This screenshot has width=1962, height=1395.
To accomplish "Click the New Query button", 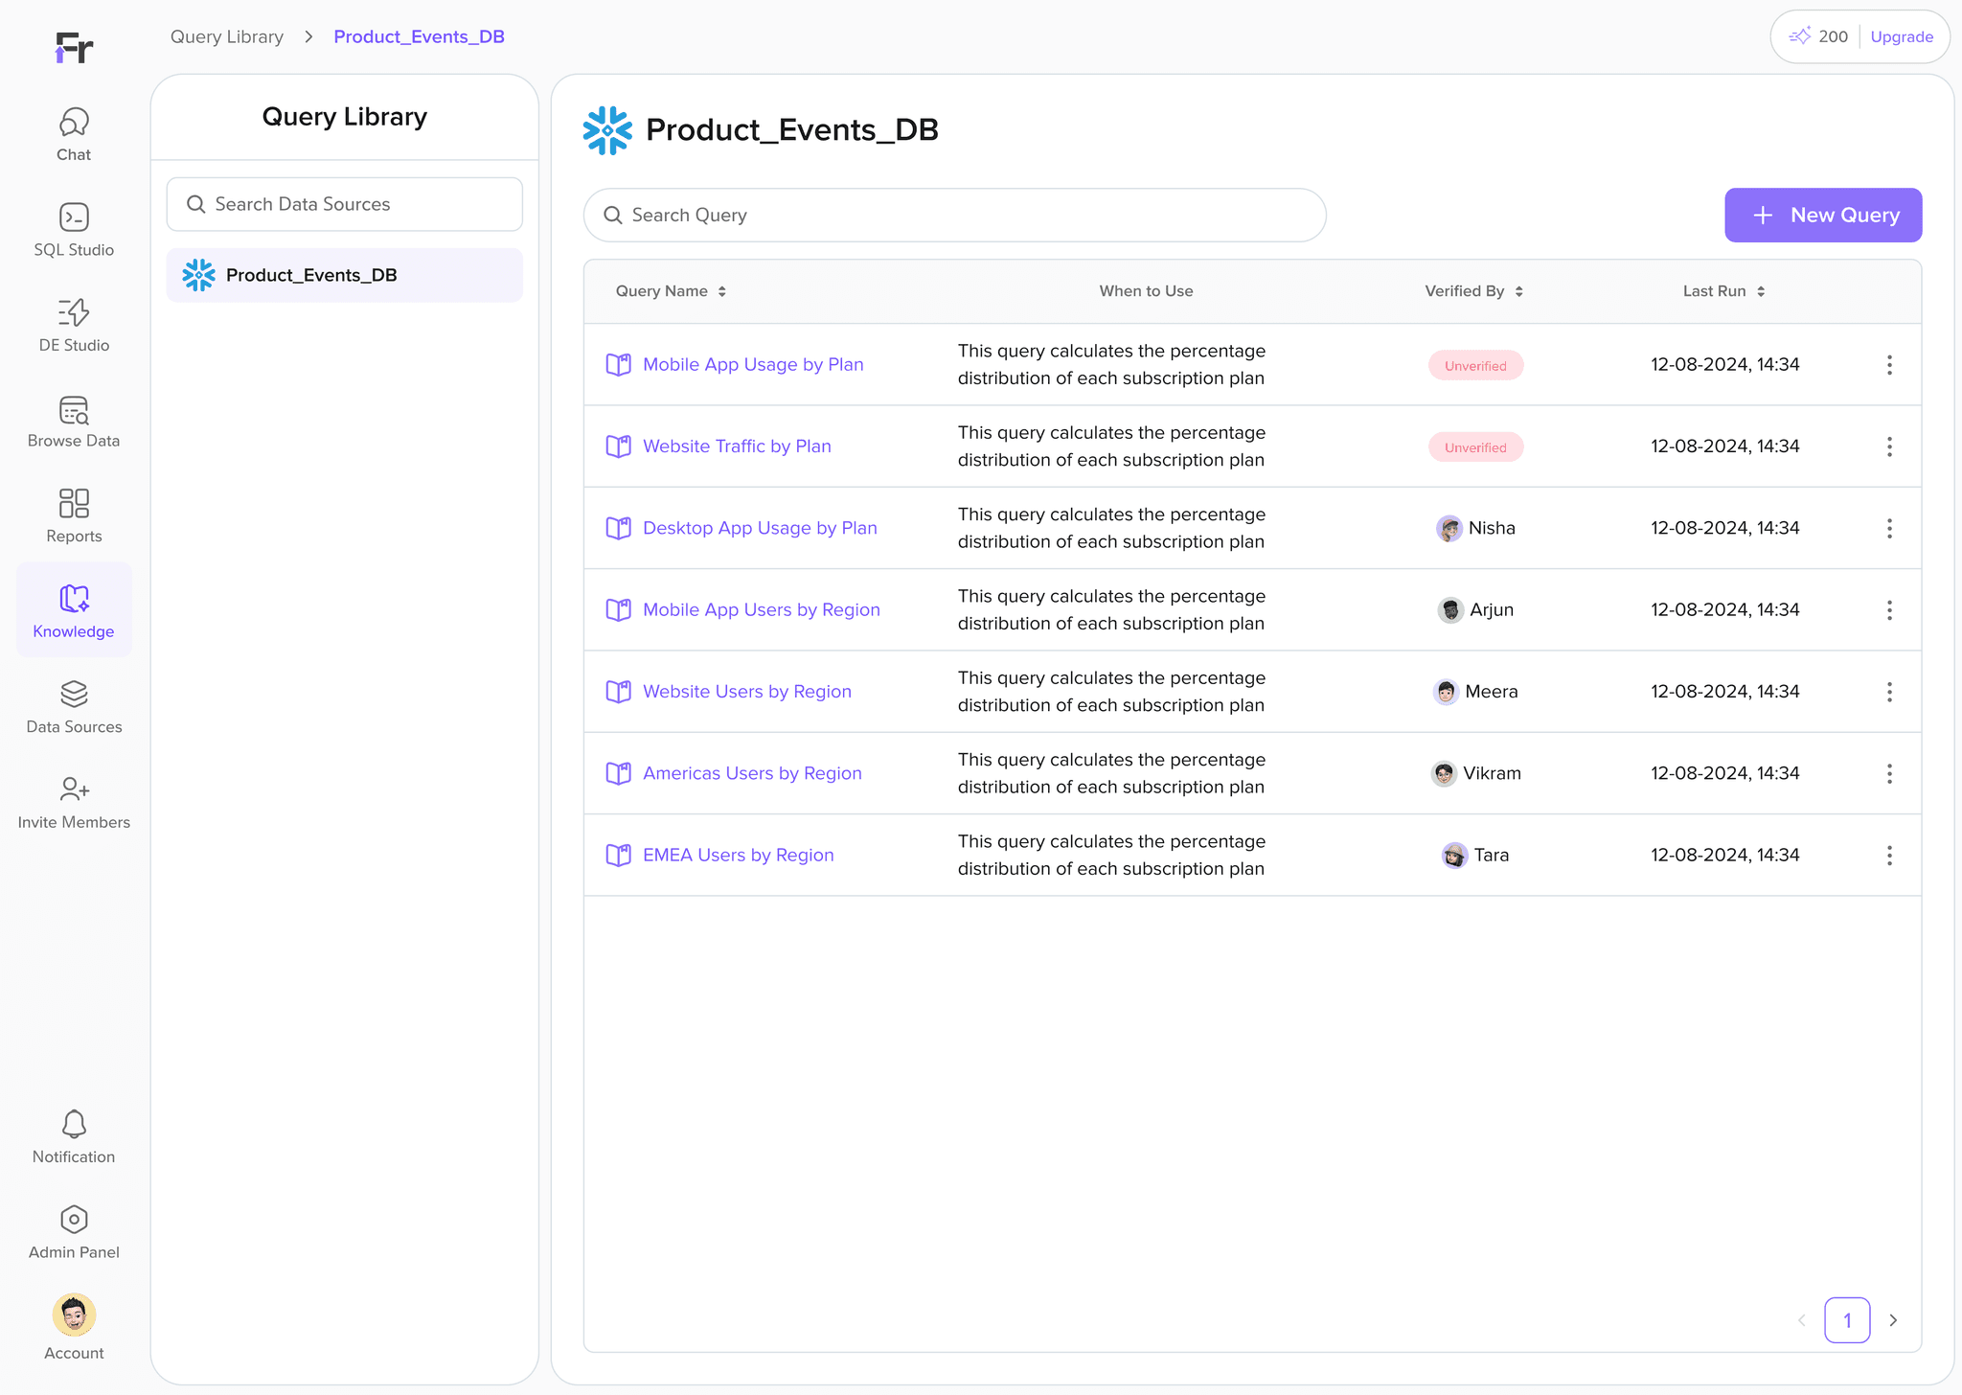I will pyautogui.click(x=1822, y=216).
